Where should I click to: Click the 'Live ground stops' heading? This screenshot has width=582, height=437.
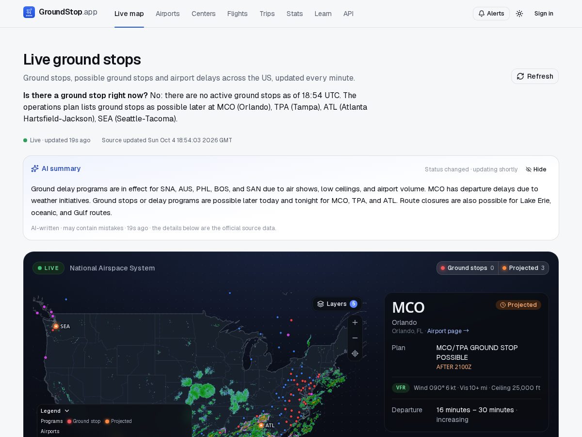(x=82, y=60)
